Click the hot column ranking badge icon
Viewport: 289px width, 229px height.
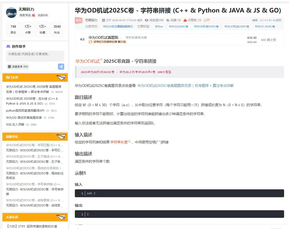pos(90,42)
